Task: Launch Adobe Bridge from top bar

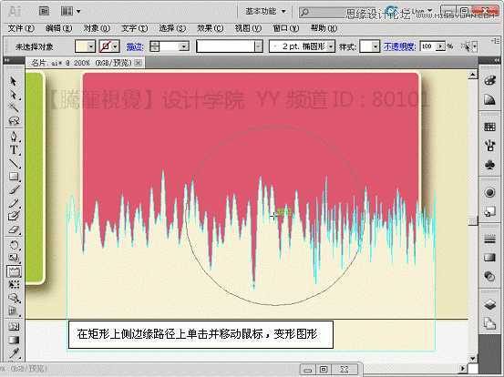Action: [x=44, y=12]
